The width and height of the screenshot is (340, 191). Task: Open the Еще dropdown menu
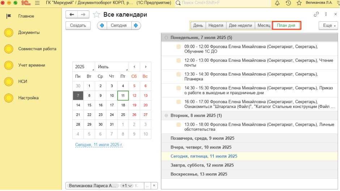click(x=328, y=26)
